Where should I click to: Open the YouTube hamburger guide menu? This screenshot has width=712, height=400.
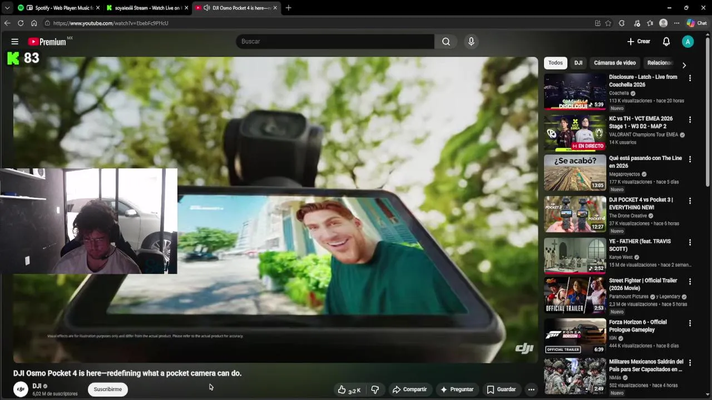pyautogui.click(x=15, y=42)
